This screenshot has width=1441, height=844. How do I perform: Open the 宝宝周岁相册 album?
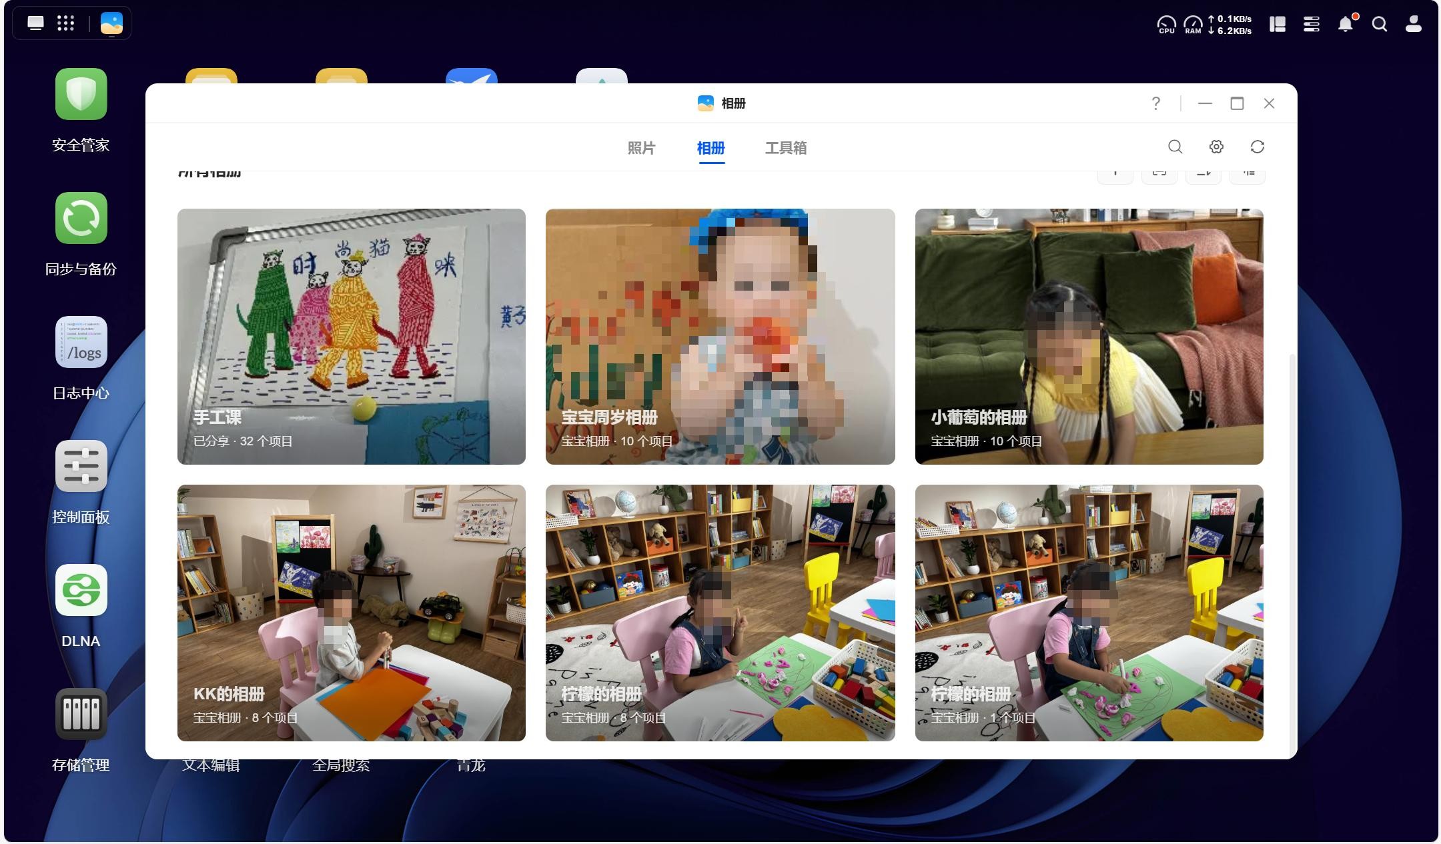click(x=720, y=336)
